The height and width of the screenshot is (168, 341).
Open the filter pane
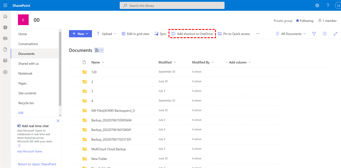[314, 34]
